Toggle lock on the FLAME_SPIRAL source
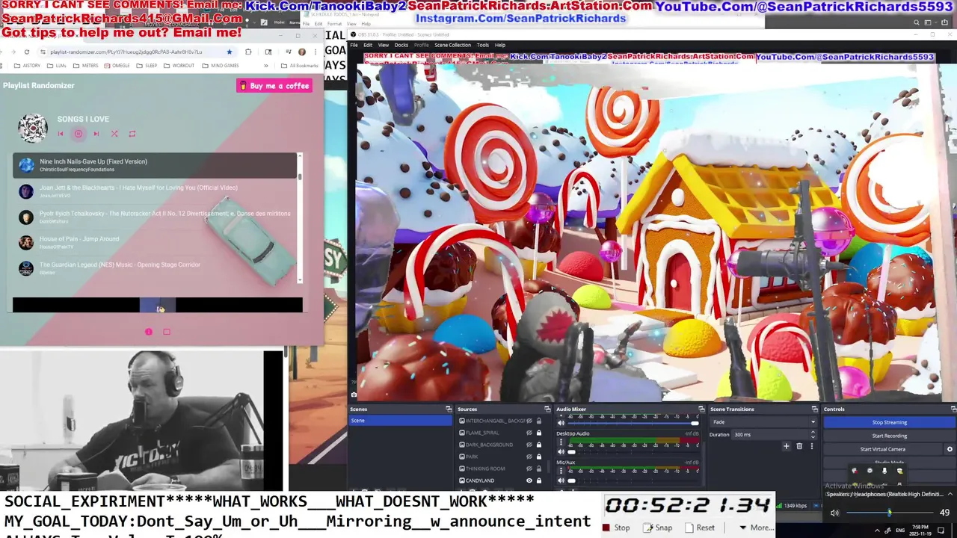 click(x=538, y=433)
